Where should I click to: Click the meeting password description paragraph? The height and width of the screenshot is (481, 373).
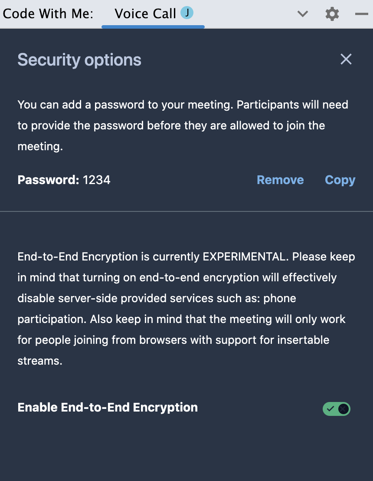pos(183,125)
